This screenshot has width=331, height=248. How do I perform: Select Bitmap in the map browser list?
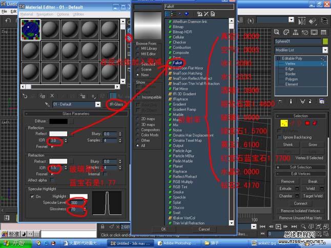[178, 27]
